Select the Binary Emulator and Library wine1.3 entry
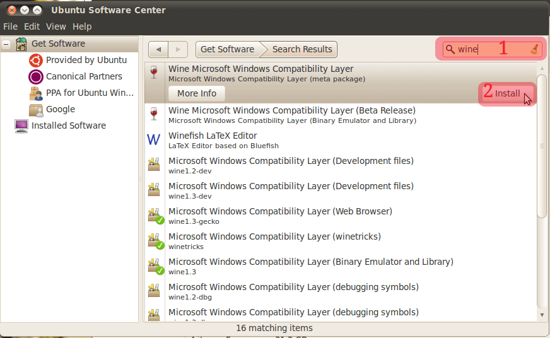550x338 pixels. coord(340,267)
